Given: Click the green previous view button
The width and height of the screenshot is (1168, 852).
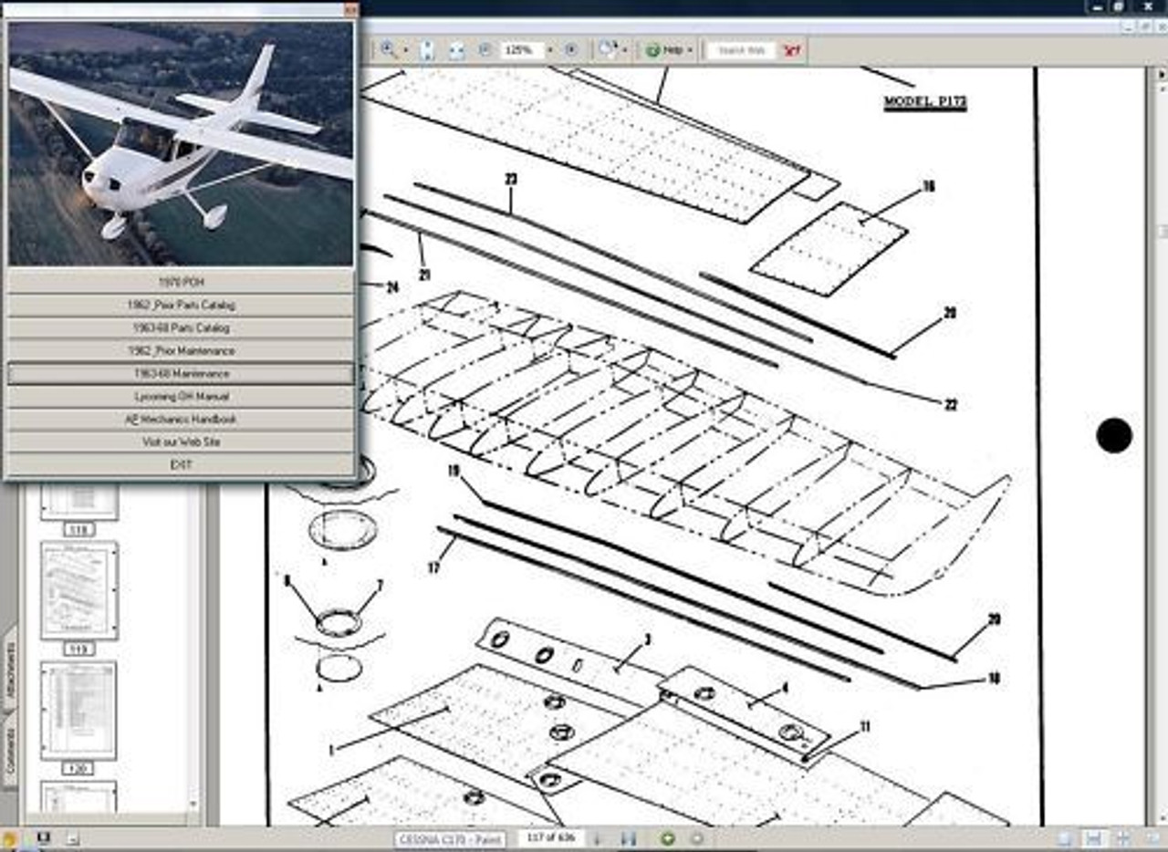Looking at the screenshot, I should (x=668, y=838).
